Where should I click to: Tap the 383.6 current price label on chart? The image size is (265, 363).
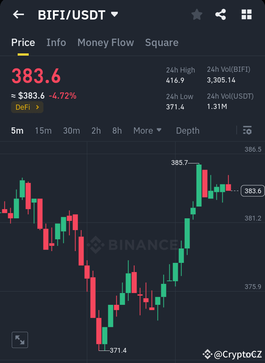pos(252,191)
